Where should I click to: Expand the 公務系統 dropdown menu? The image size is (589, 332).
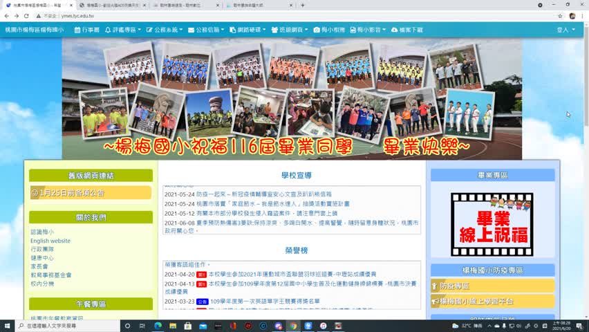tap(168, 30)
